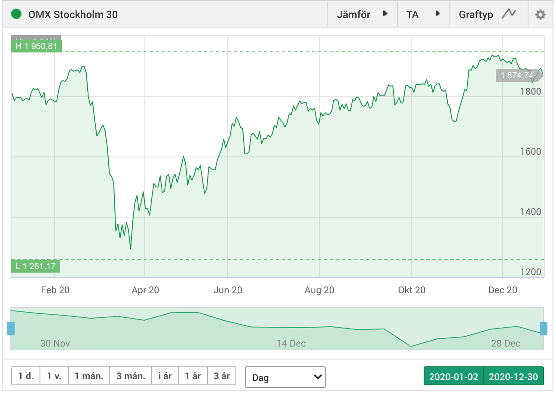Open the chart settings gear

pos(540,15)
